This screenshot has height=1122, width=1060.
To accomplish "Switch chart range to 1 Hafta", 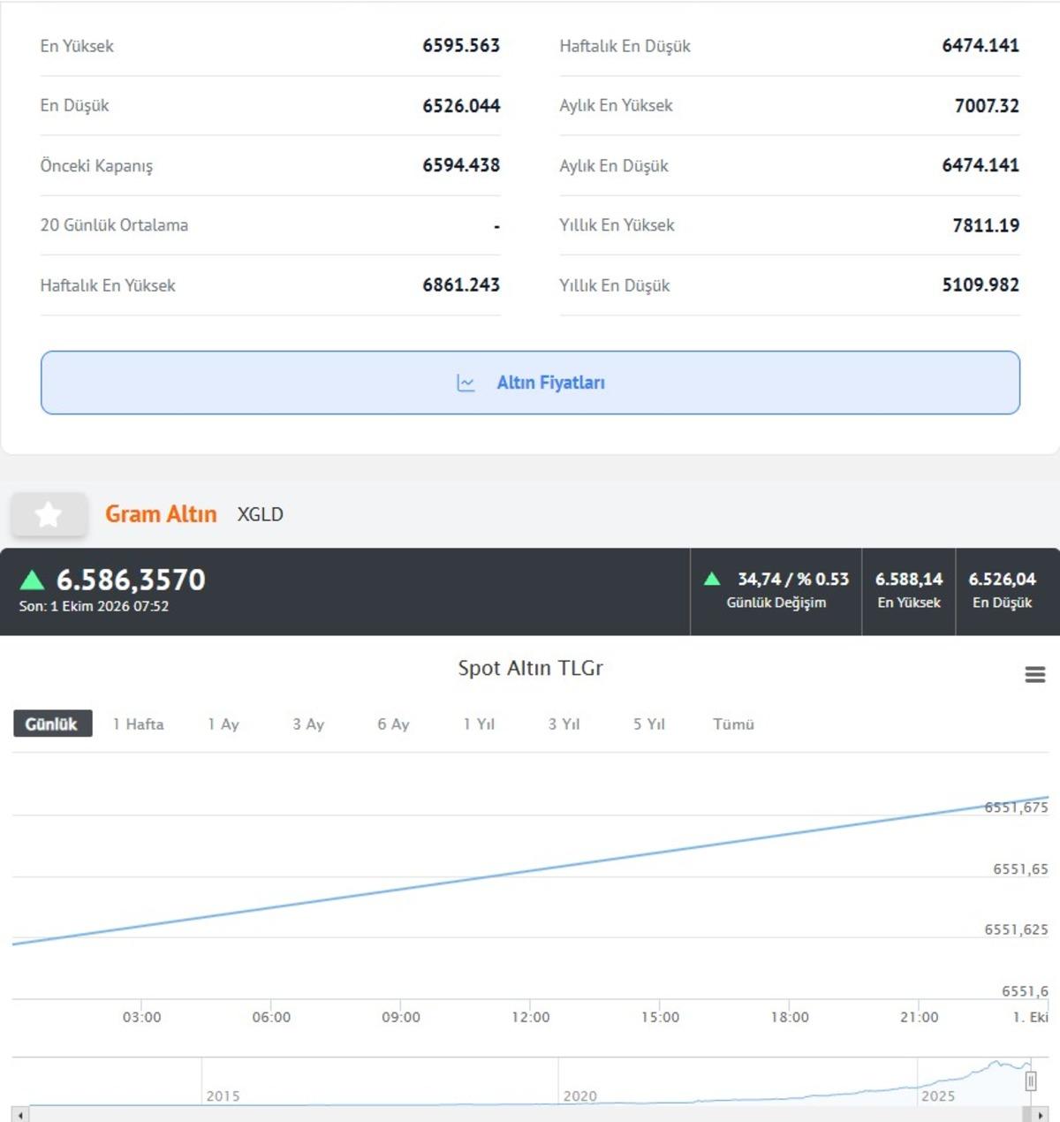I will [x=139, y=724].
